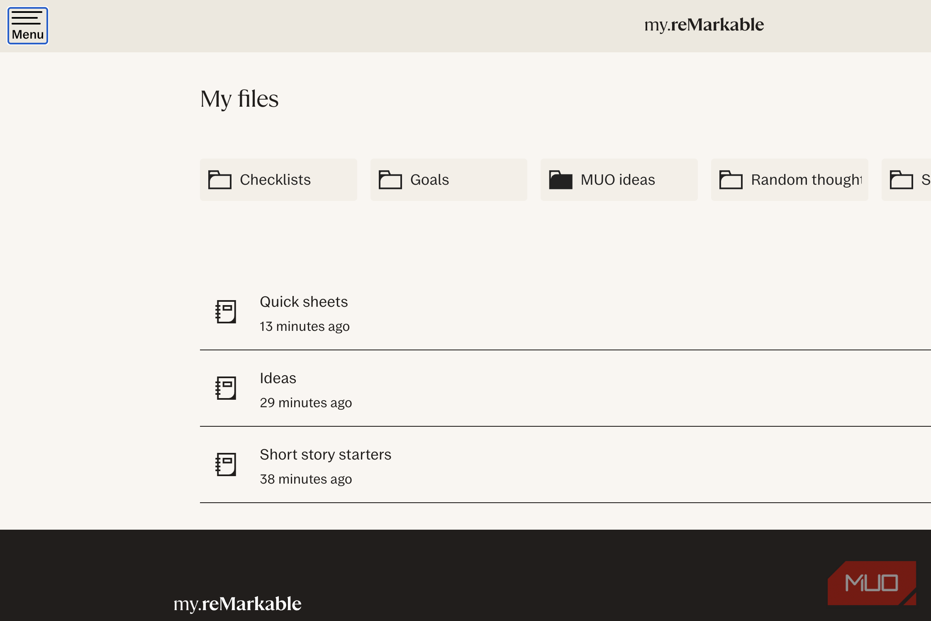Open the hamburger Menu button
The image size is (931, 621).
[28, 26]
